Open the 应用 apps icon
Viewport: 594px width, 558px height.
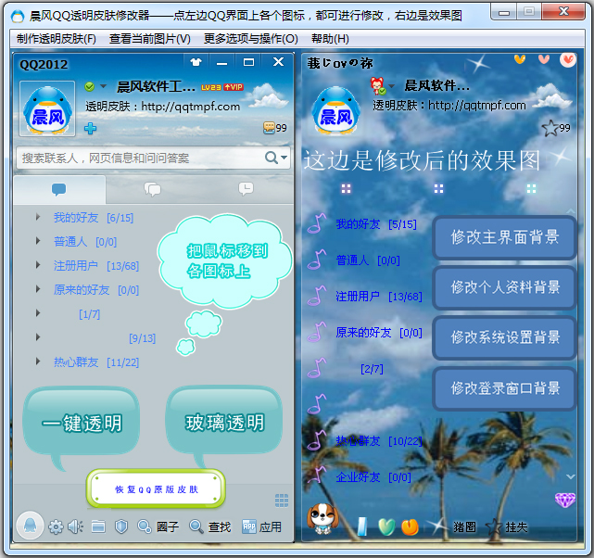click(261, 527)
